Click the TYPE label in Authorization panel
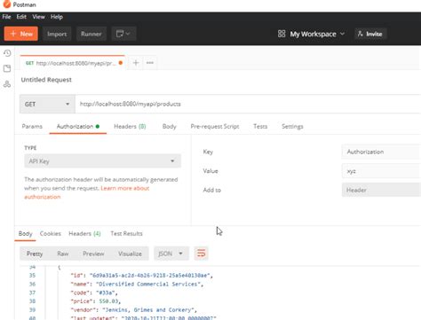Image resolution: width=421 pixels, height=320 pixels. (x=30, y=148)
